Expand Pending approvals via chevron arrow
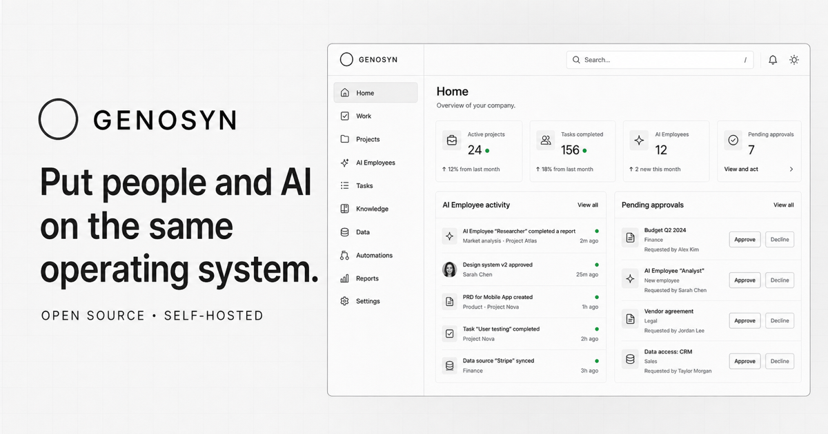This screenshot has width=828, height=434. (791, 169)
